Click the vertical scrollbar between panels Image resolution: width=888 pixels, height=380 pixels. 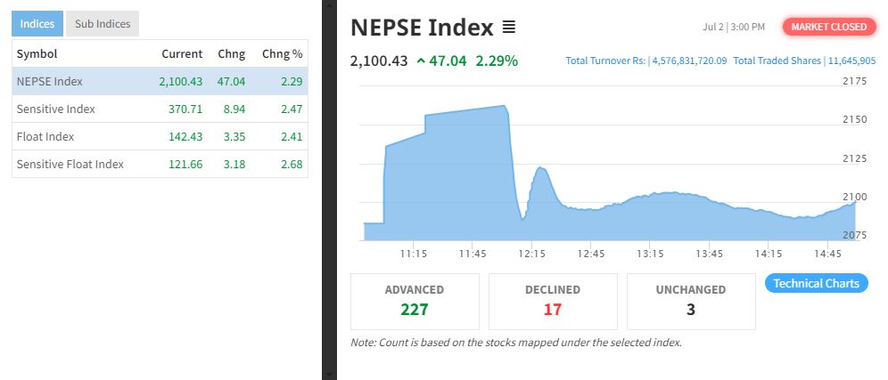point(329,190)
